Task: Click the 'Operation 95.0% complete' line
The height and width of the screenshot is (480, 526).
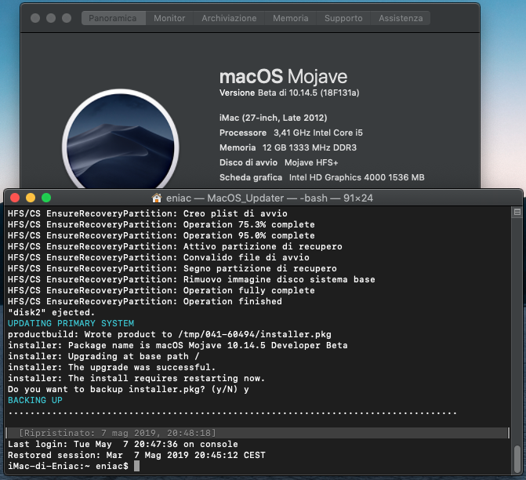Action: (161, 235)
